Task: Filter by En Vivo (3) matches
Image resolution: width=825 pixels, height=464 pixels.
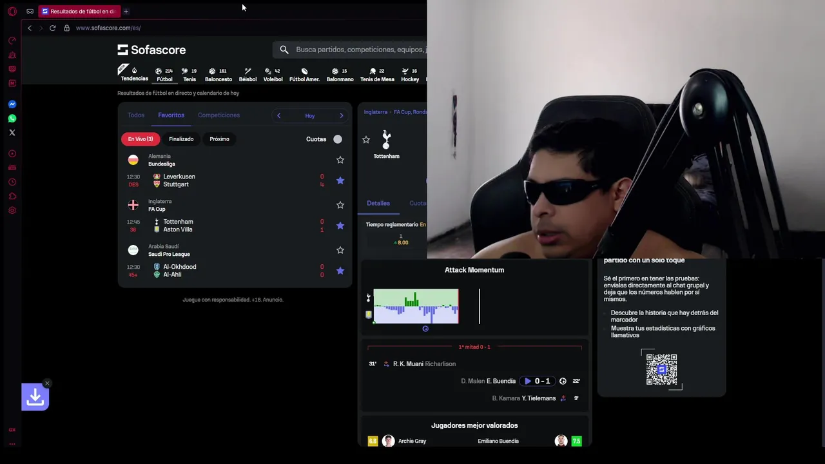Action: (141, 139)
